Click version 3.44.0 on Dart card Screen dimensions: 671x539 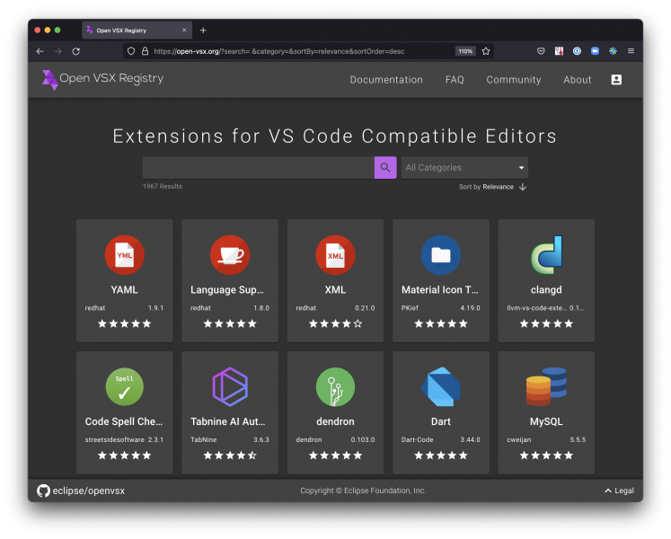tap(471, 439)
